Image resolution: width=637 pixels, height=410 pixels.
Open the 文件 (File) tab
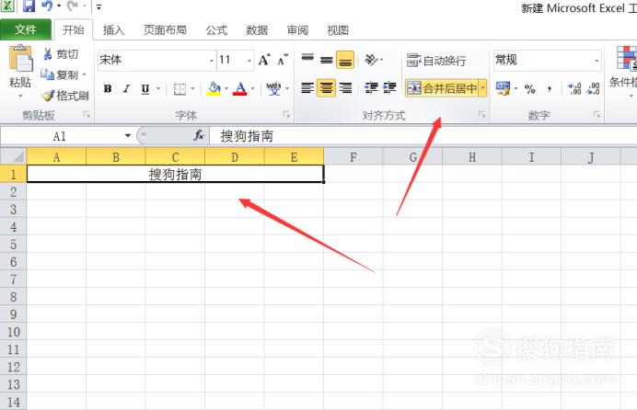(x=26, y=29)
